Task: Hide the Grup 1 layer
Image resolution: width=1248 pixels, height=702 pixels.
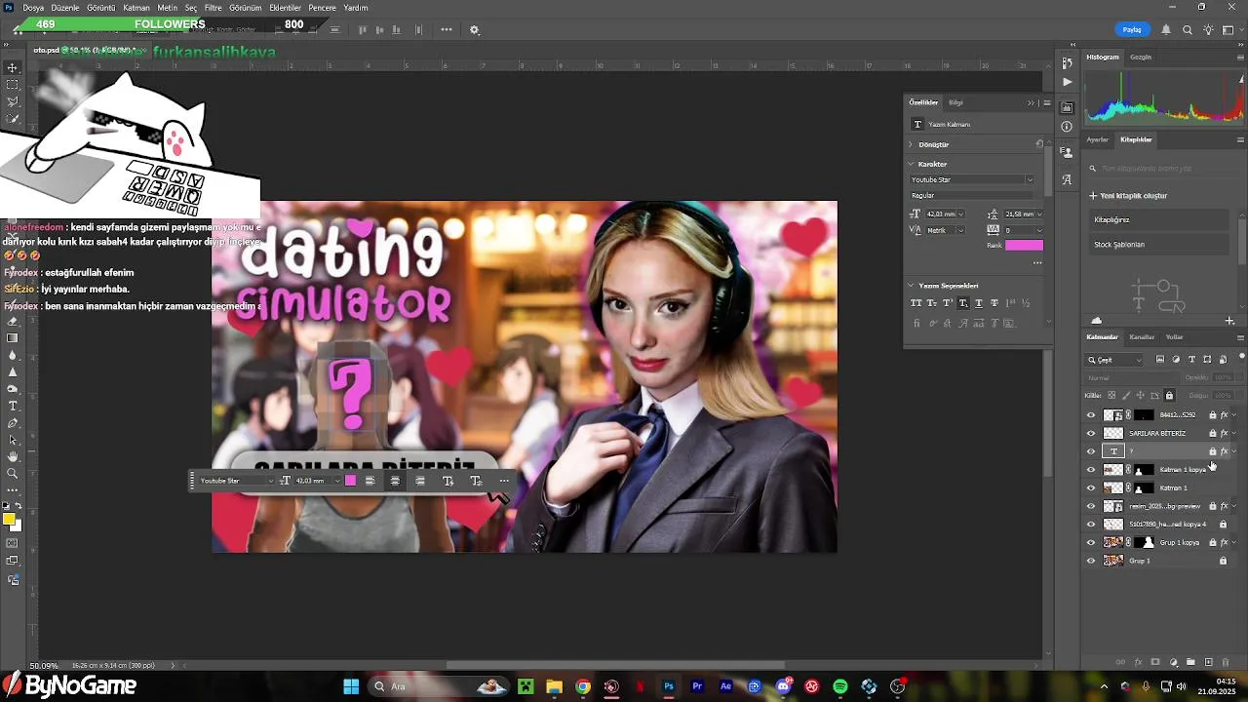Action: 1091,561
